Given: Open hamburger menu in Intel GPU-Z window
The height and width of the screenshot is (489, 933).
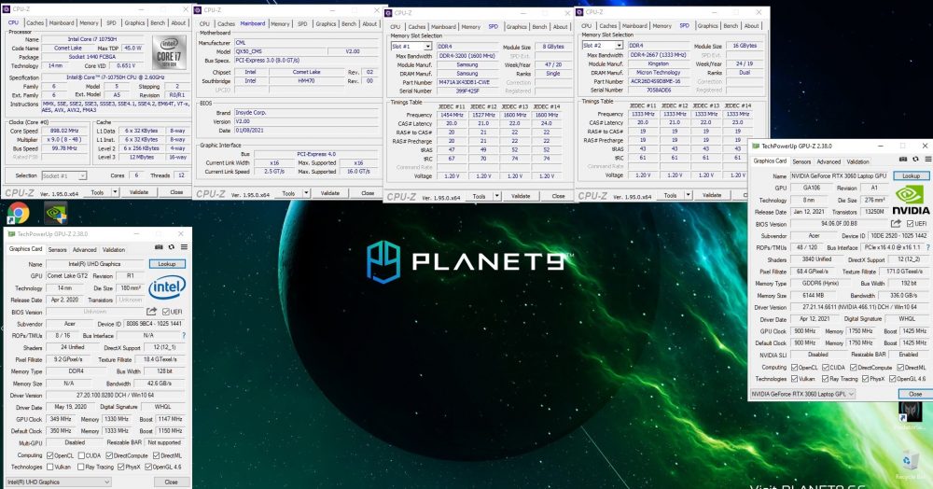Looking at the screenshot, I should [184, 247].
